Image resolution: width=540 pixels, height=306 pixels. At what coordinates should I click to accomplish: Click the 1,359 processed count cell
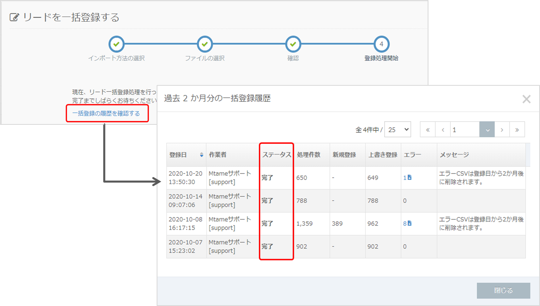pos(312,223)
